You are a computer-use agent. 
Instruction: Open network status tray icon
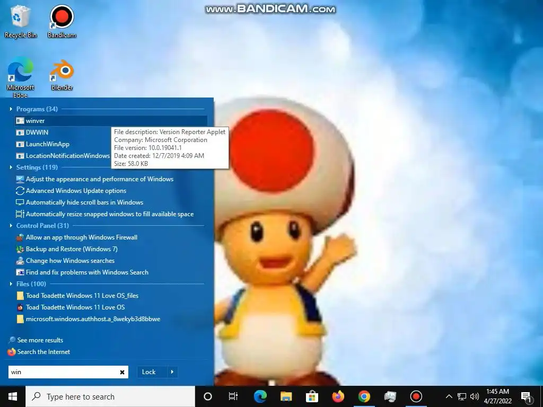click(462, 396)
